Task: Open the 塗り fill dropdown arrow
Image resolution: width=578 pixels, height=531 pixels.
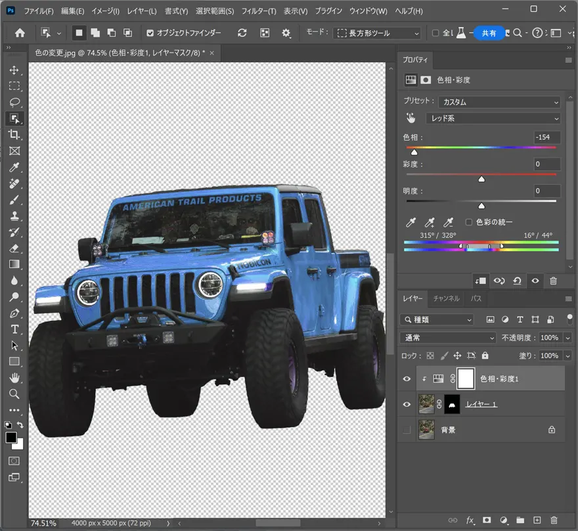Action: coord(567,356)
